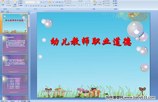The height and width of the screenshot is (102, 158).
Task: Select the rectangle shape in shapes gallery
Action: click(x=88, y=1)
